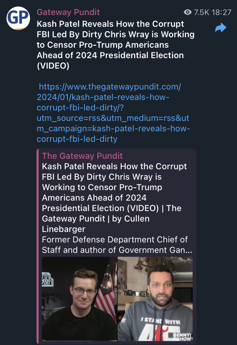Tap the Benny Show watermark in thumbnail

[182, 337]
